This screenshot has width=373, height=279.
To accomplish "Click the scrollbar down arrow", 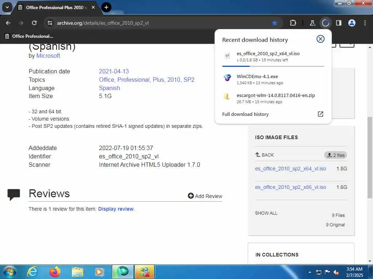I will [370, 262].
